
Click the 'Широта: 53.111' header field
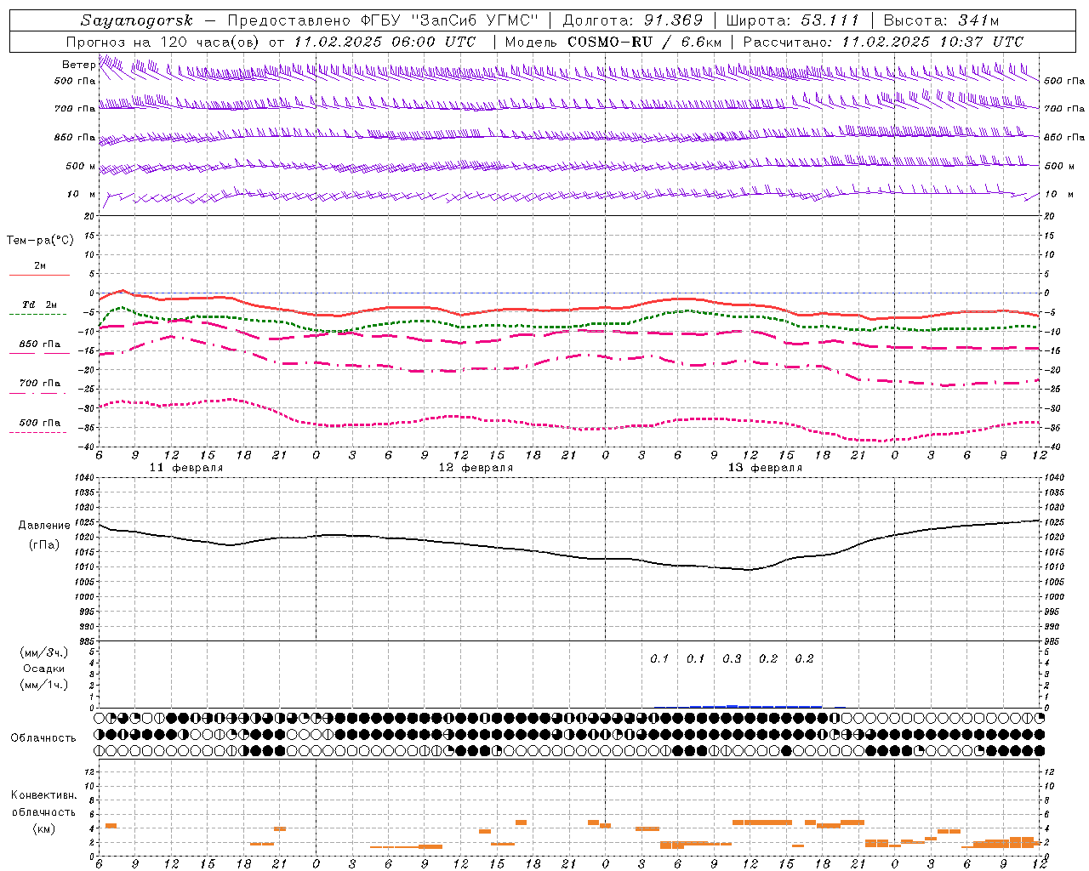point(792,20)
